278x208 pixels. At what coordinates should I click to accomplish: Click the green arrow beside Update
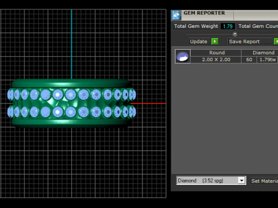(x=215, y=42)
